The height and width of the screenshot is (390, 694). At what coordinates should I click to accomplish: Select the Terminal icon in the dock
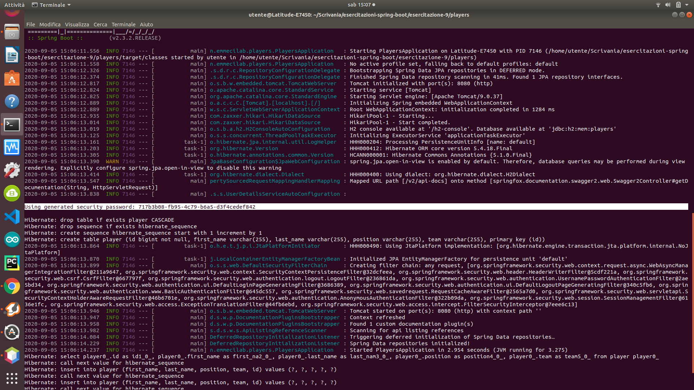(12, 125)
